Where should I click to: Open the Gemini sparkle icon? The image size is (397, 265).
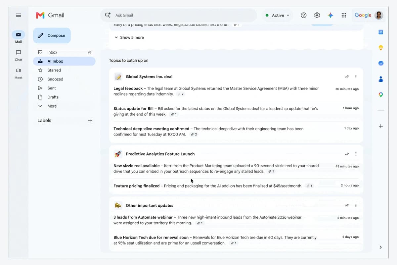[x=331, y=15]
